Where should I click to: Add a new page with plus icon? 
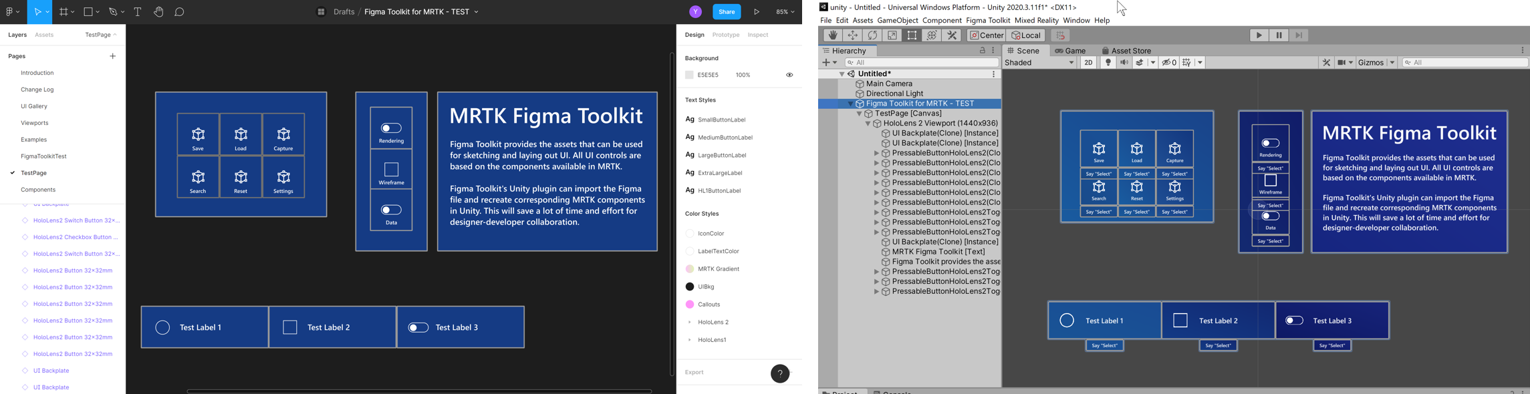[x=113, y=57]
